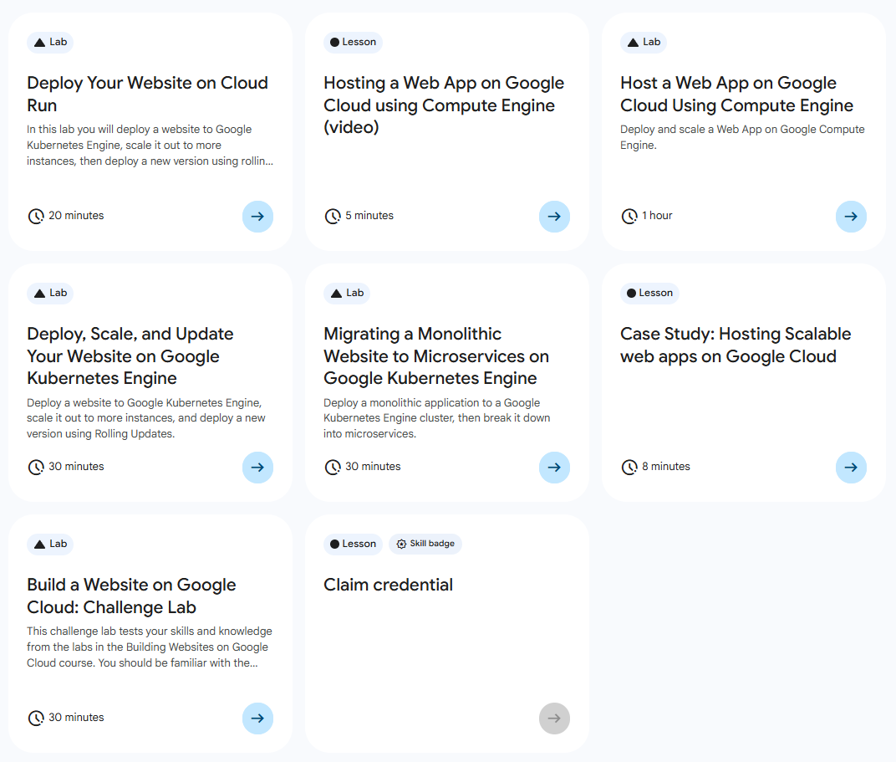Click description 'Deploy a monolithic application'

(x=437, y=418)
